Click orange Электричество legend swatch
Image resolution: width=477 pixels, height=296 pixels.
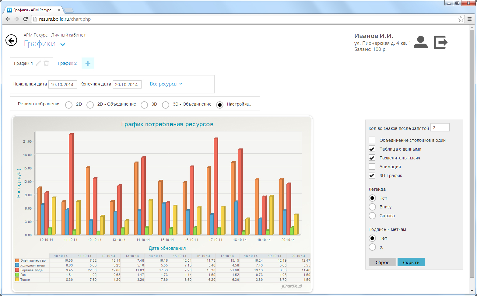[x=17, y=260]
